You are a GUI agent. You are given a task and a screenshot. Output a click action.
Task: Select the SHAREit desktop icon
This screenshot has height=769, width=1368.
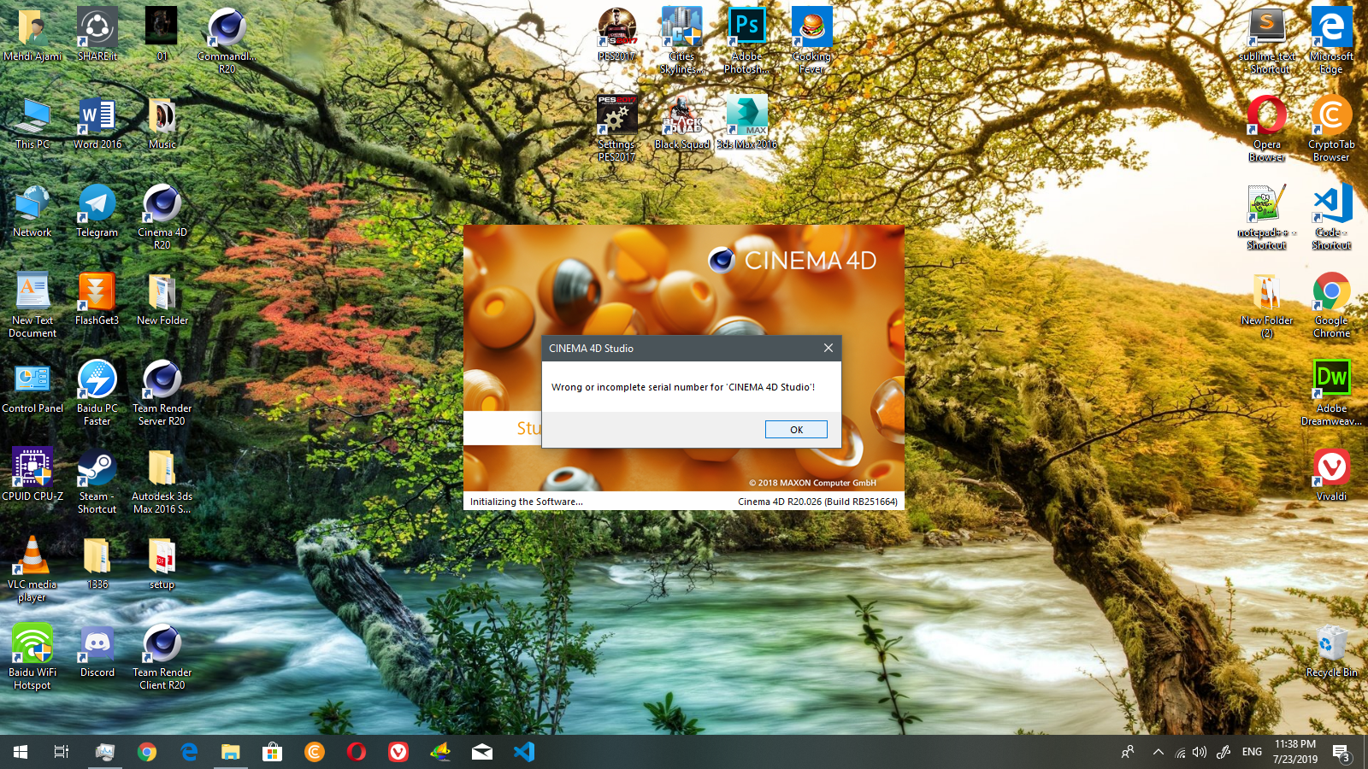coord(97,34)
